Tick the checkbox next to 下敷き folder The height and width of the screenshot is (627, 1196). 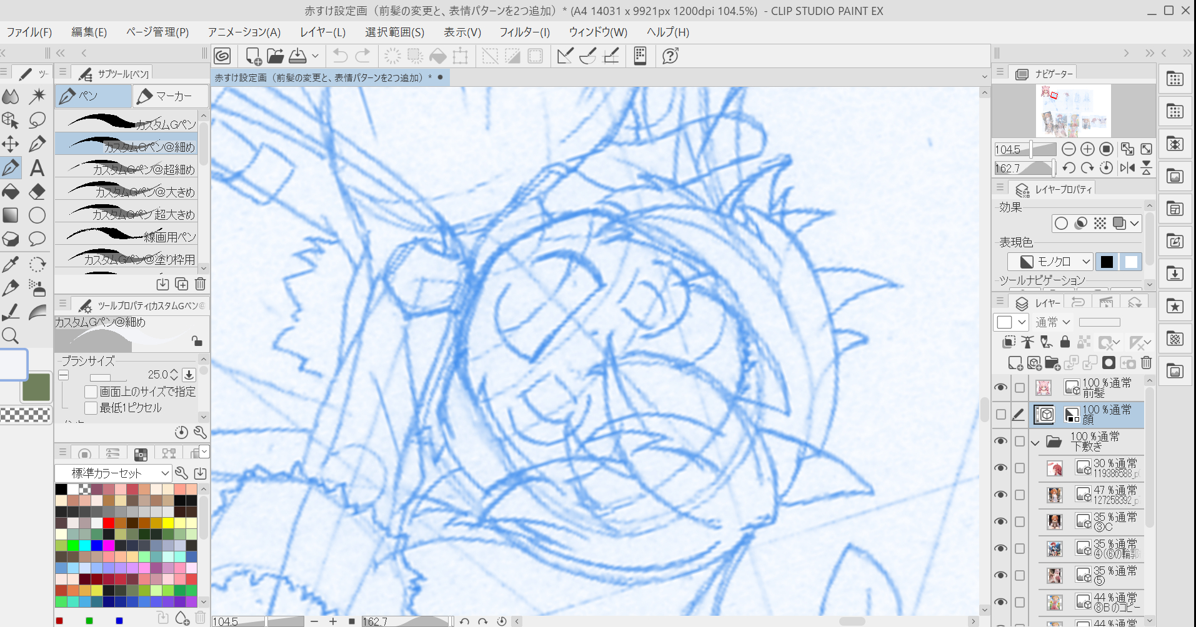click(1020, 442)
